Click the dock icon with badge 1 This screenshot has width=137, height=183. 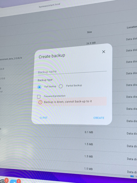point(15,182)
